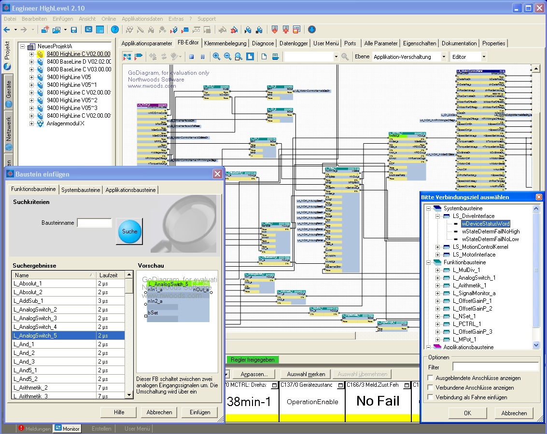The image size is (547, 434).
Task: Toggle the box on the MCTRL Drehzahl monitor tile
Action: pyautogui.click(x=275, y=385)
